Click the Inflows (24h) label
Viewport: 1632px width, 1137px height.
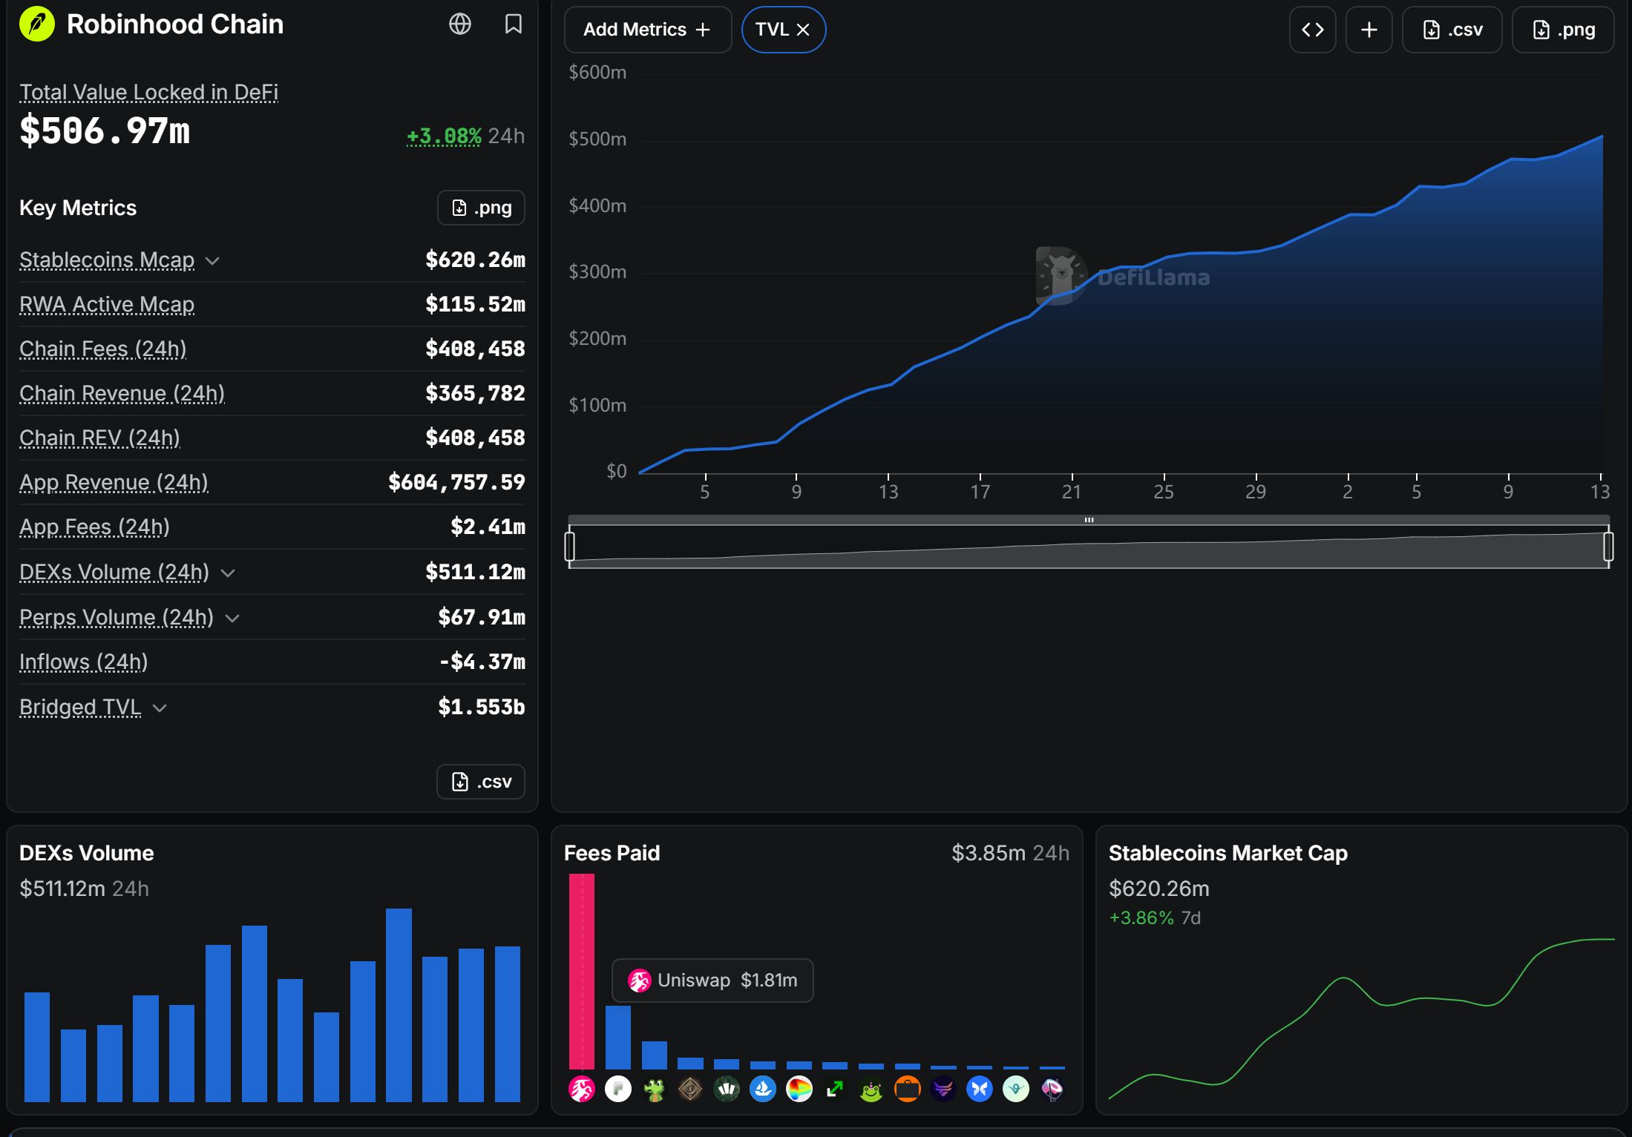pyautogui.click(x=84, y=662)
